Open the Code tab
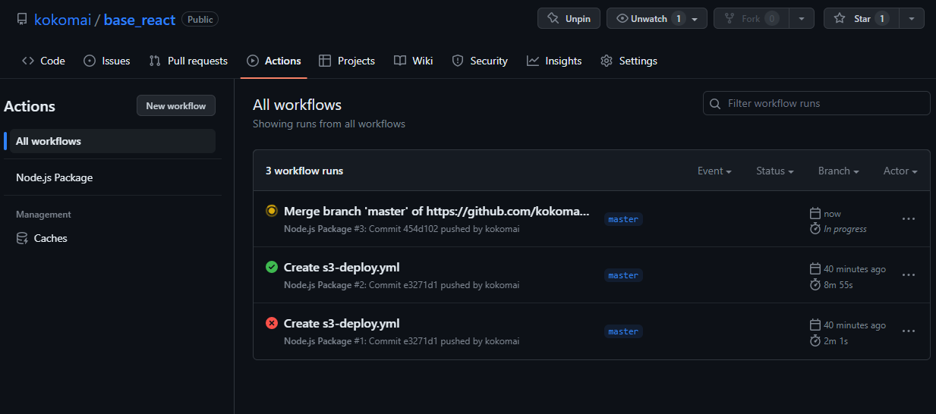The height and width of the screenshot is (414, 936). (x=43, y=61)
